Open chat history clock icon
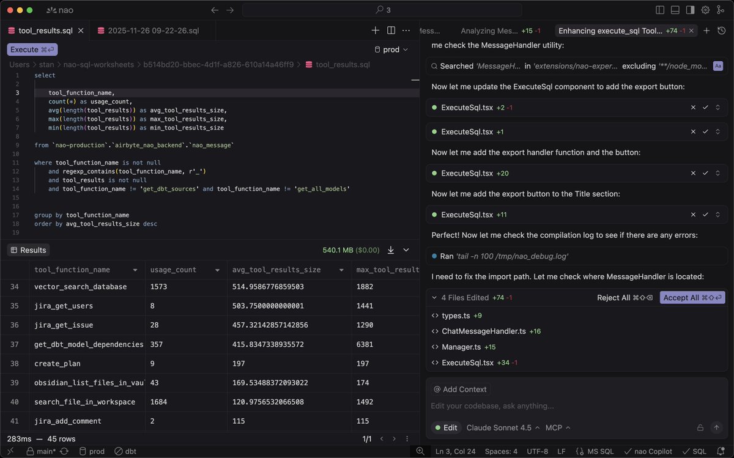The width and height of the screenshot is (734, 458). click(x=722, y=31)
